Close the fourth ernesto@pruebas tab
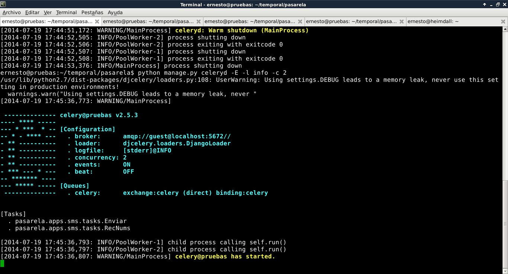Image resolution: width=508 pixels, height=274 pixels. pyautogui.click(x=402, y=22)
